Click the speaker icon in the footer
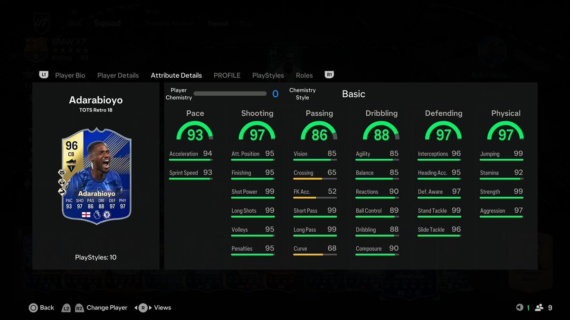This screenshot has width=570, height=320. [520, 308]
